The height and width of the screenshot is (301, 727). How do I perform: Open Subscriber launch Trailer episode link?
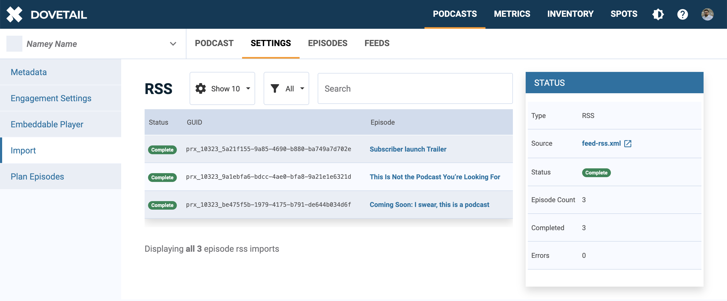(x=408, y=149)
